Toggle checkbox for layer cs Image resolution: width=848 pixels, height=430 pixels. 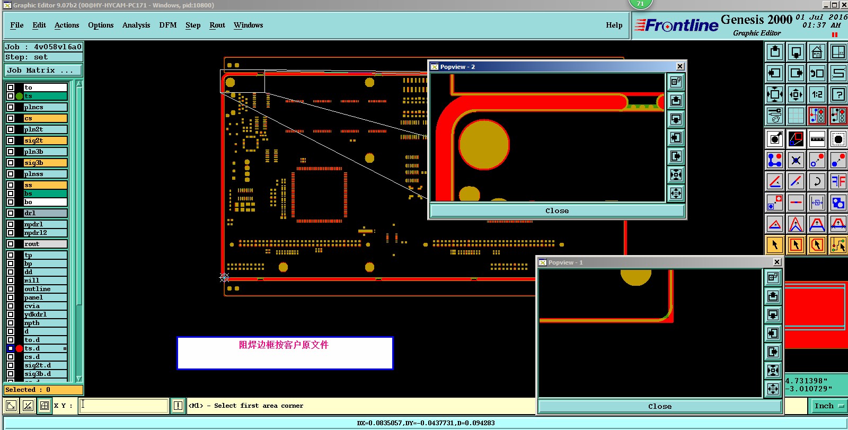[11, 118]
